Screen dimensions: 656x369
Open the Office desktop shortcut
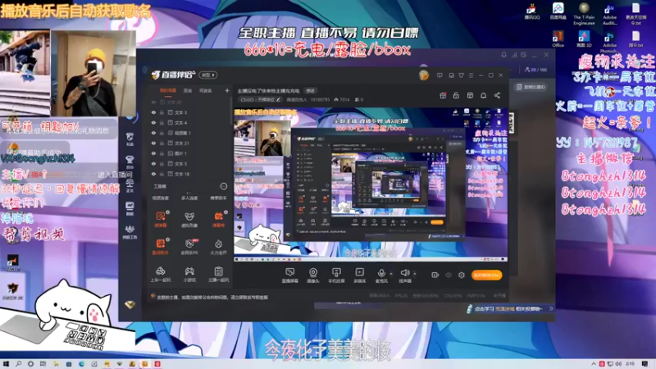558,39
